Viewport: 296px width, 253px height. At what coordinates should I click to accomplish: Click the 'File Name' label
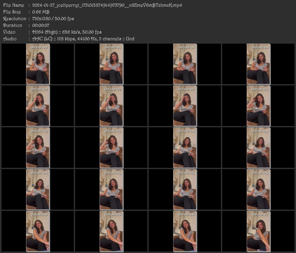pyautogui.click(x=14, y=5)
